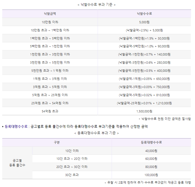Select the '54억원 초과' cell
Viewport: 195px width, 187px height.
click(x=50, y=111)
